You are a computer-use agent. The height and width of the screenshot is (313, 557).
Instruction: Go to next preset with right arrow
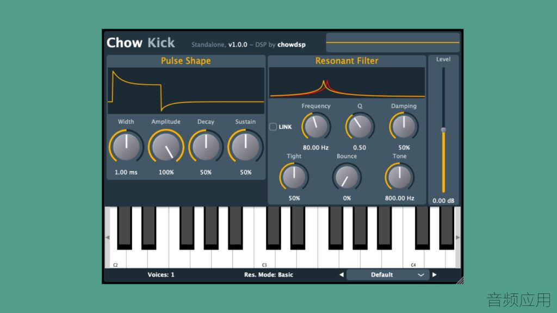435,274
